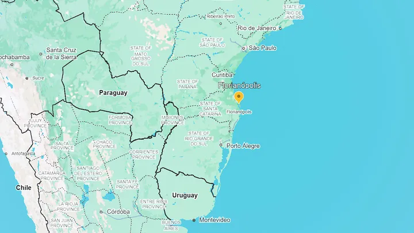Select the Curitiba city label

click(223, 75)
